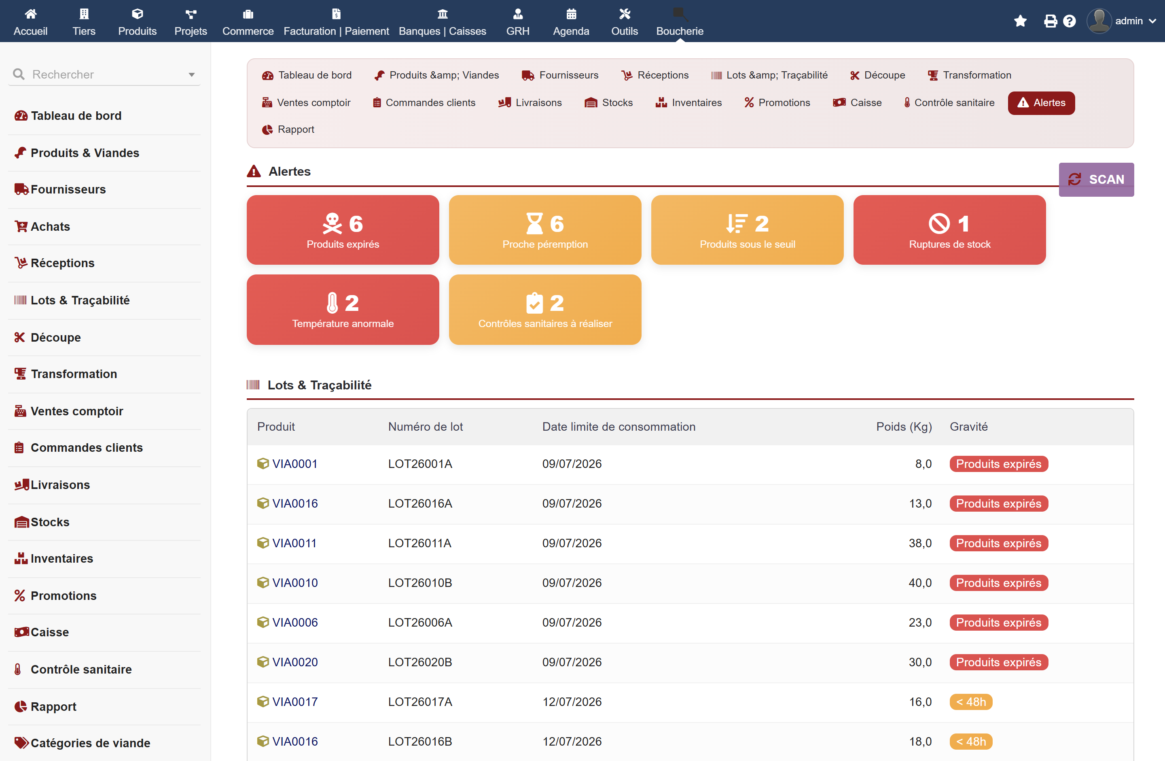Click the Produits expirés red card
The image size is (1165, 761).
coord(343,230)
